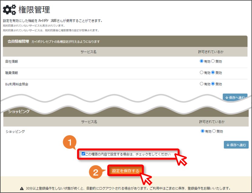Click 保存へ進む button below the ショッピング table
Viewport: 252px width, 193px height.
[x=236, y=145]
